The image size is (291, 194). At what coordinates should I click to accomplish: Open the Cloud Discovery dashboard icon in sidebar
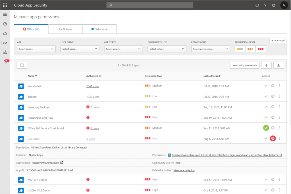click(x=5, y=34)
